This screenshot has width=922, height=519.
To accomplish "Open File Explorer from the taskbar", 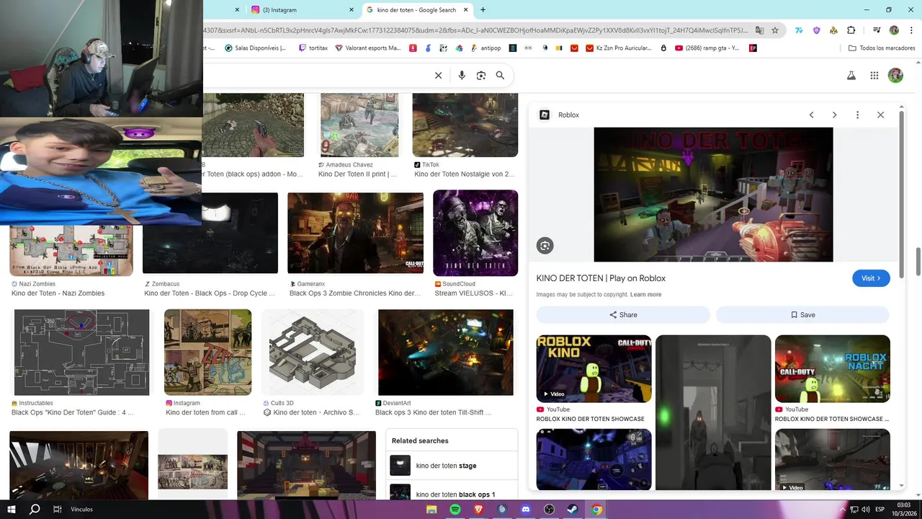I will click(x=431, y=510).
